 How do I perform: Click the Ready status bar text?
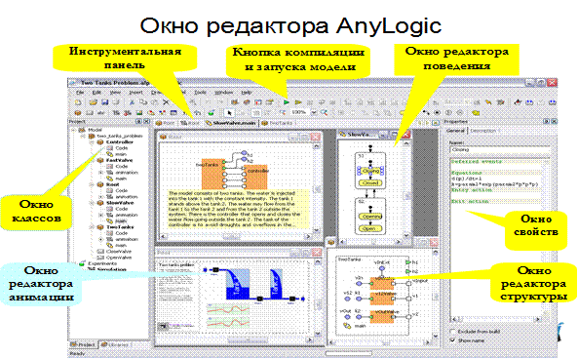point(77,353)
